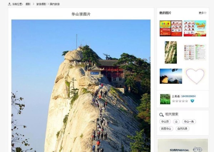Click the main Huashan summit photo
The height and width of the screenshot is (152, 214).
[81, 86]
